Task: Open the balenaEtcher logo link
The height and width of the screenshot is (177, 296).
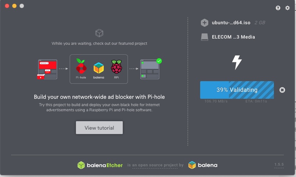Action: [x=100, y=165]
